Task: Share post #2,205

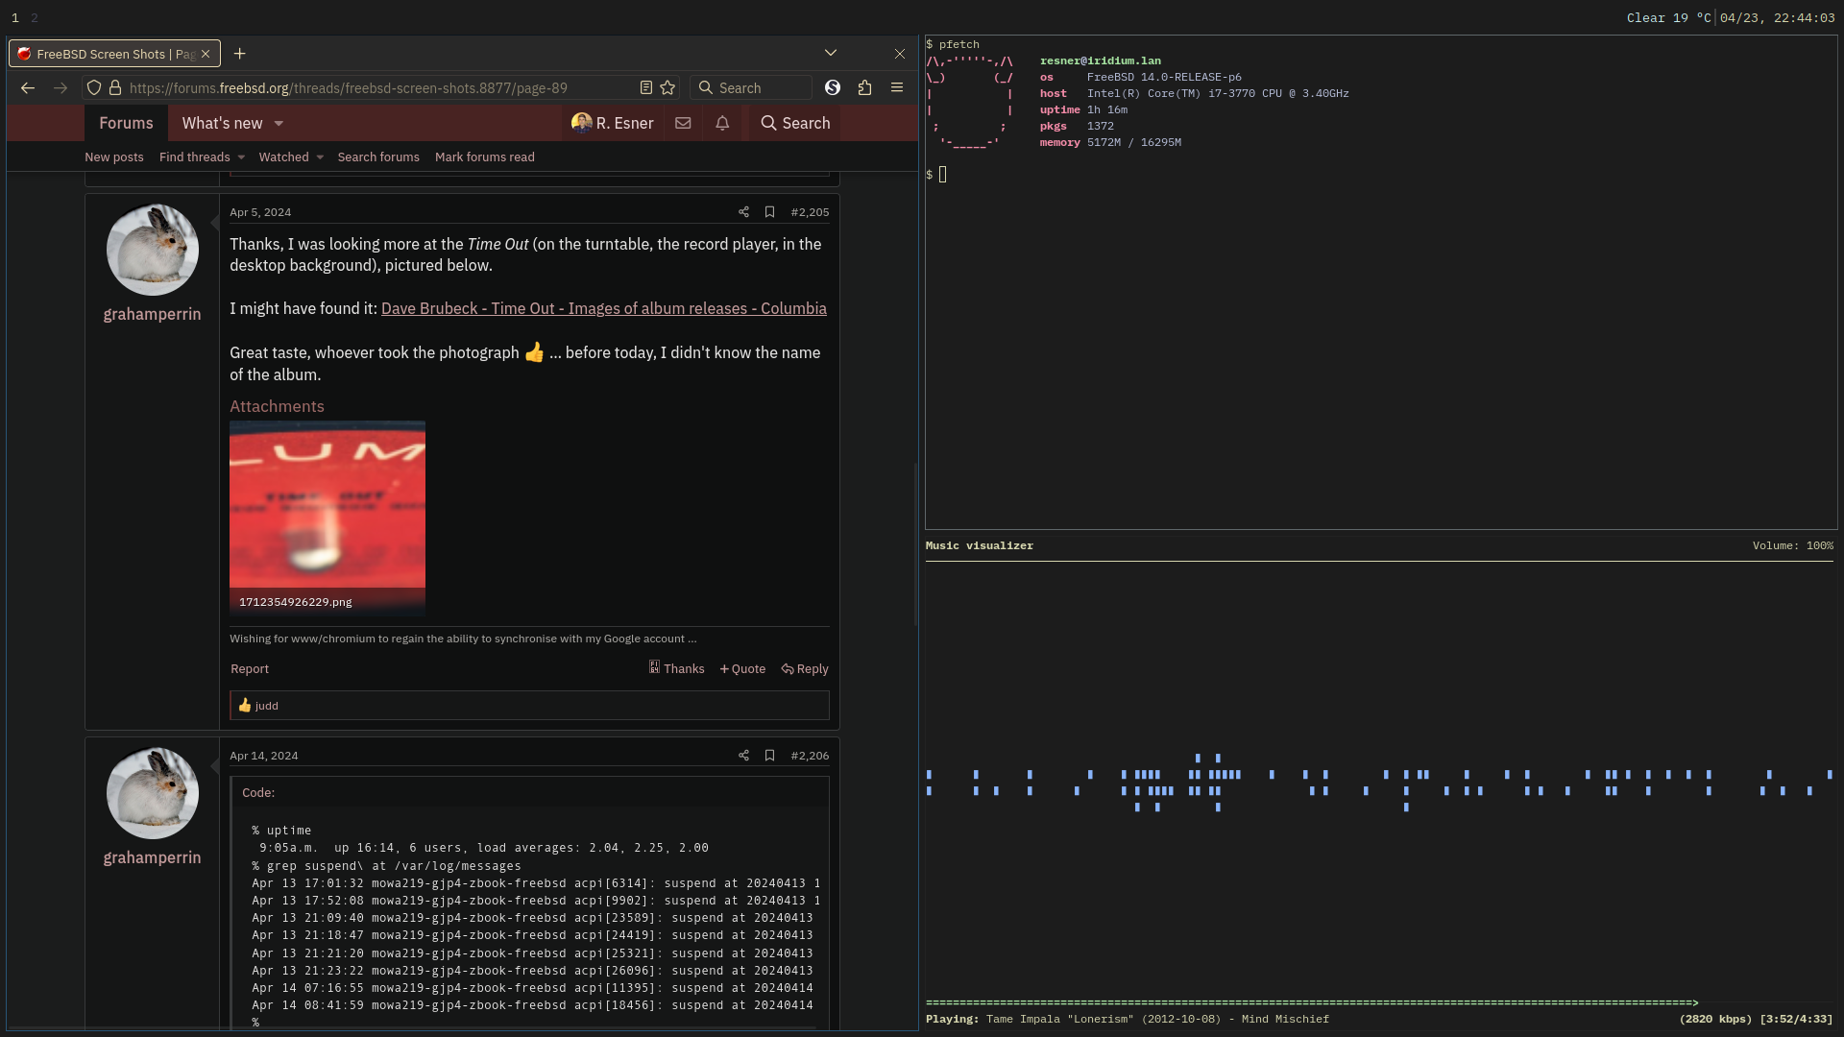Action: coord(743,212)
